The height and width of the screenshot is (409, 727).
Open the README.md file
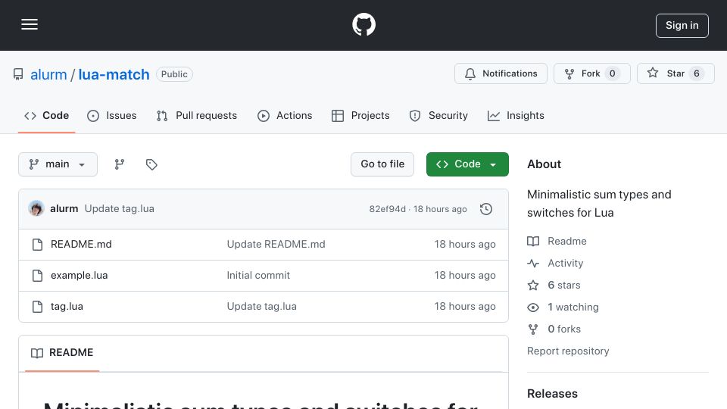click(81, 245)
